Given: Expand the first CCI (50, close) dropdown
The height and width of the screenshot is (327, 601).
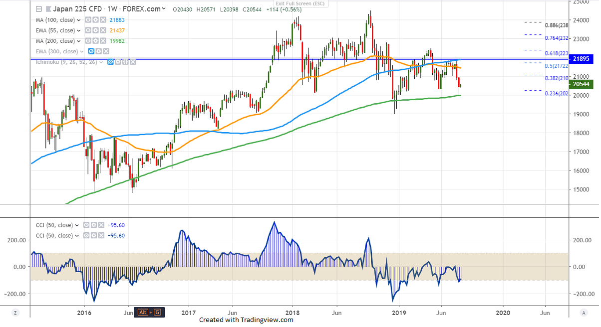Looking at the screenshot, I should (77, 225).
